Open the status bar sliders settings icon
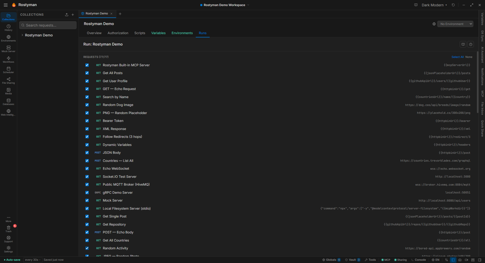The image size is (485, 263). (x=446, y=260)
